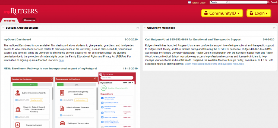The height and width of the screenshot is (128, 278).
Task: Click the Submit Immunization Records doctor icon
Action: click(18, 93)
